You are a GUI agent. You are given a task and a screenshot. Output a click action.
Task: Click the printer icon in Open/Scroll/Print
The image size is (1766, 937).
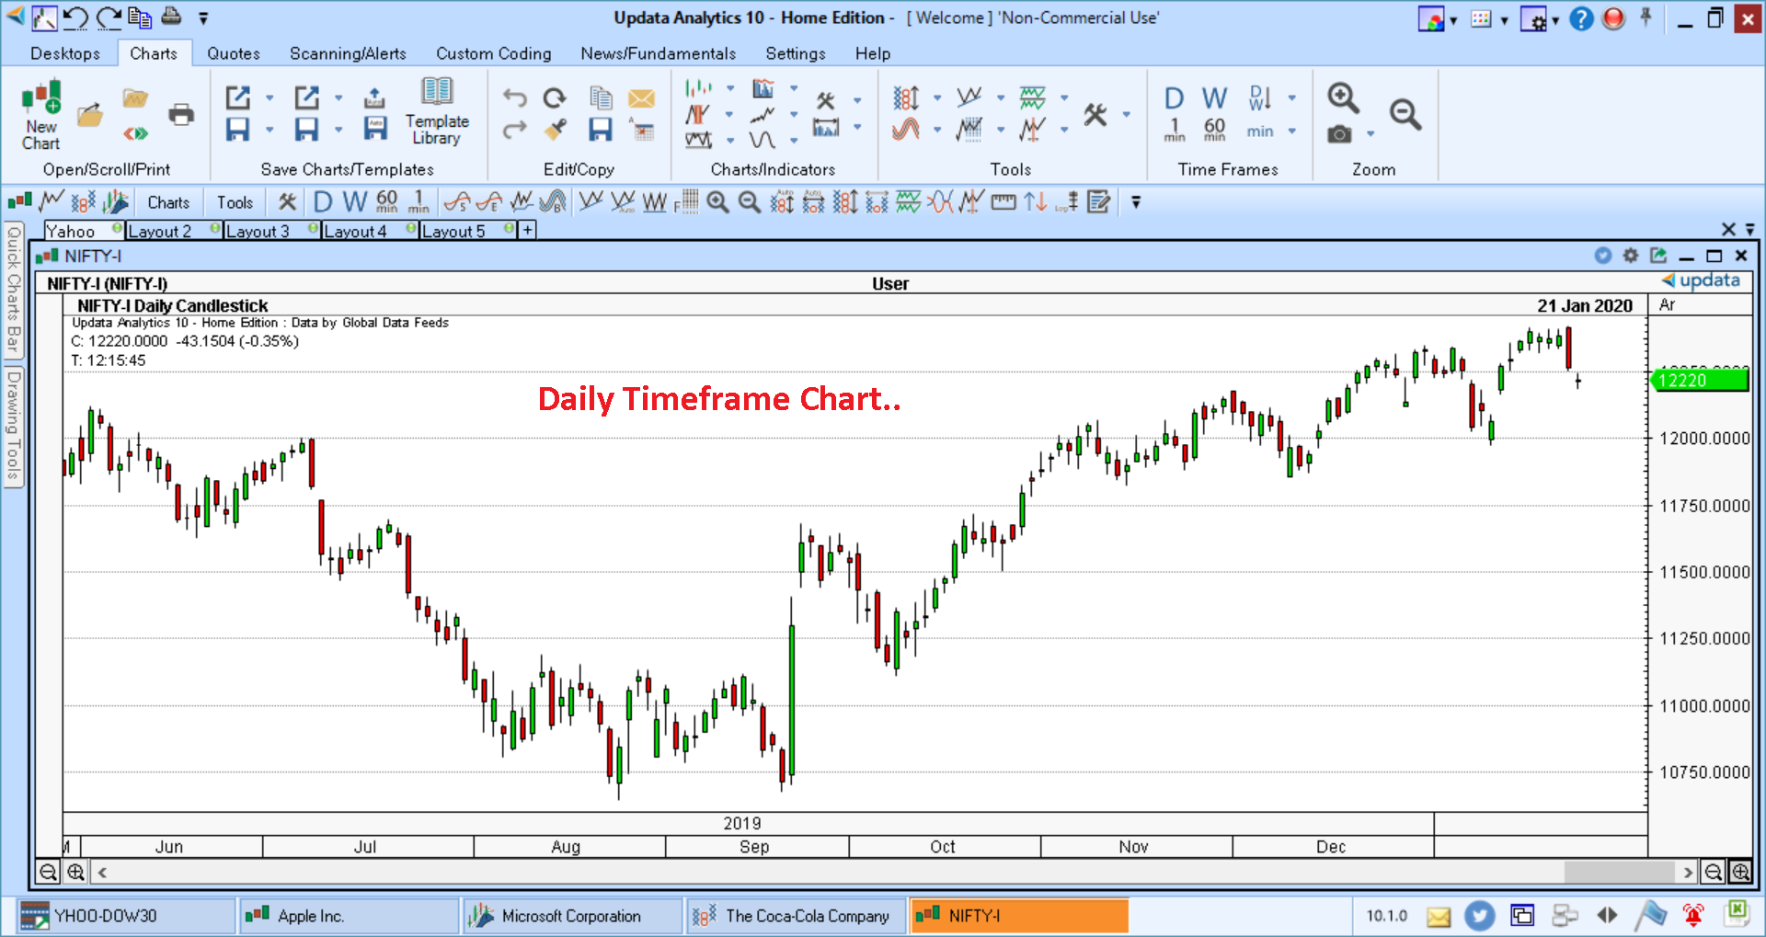coord(181,115)
